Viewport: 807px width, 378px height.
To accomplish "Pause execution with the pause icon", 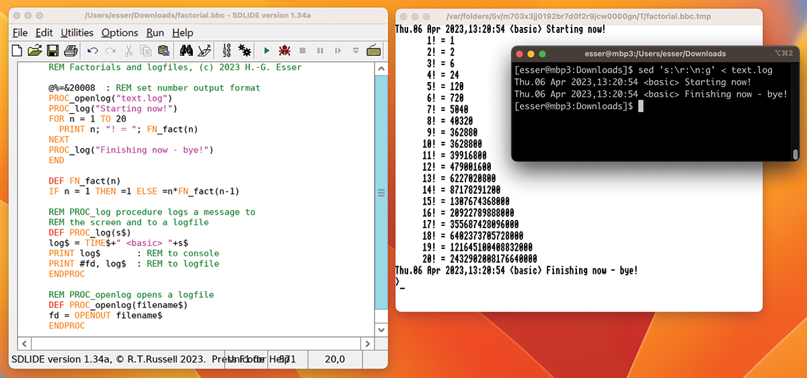I will coord(320,50).
